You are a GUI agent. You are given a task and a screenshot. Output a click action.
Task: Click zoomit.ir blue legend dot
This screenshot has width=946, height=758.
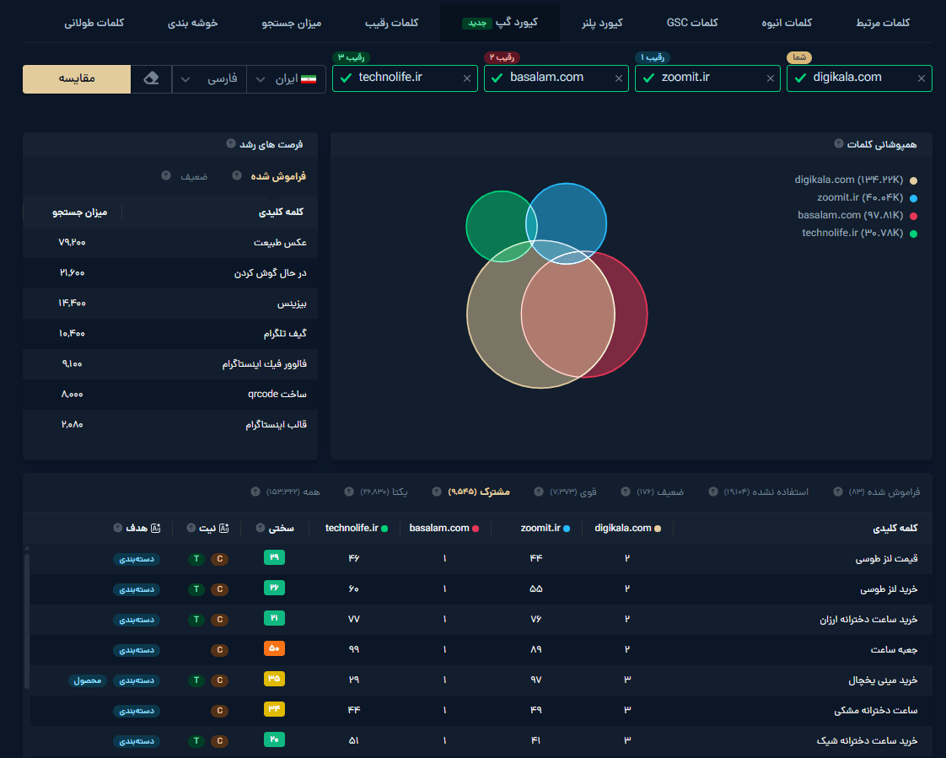(913, 198)
